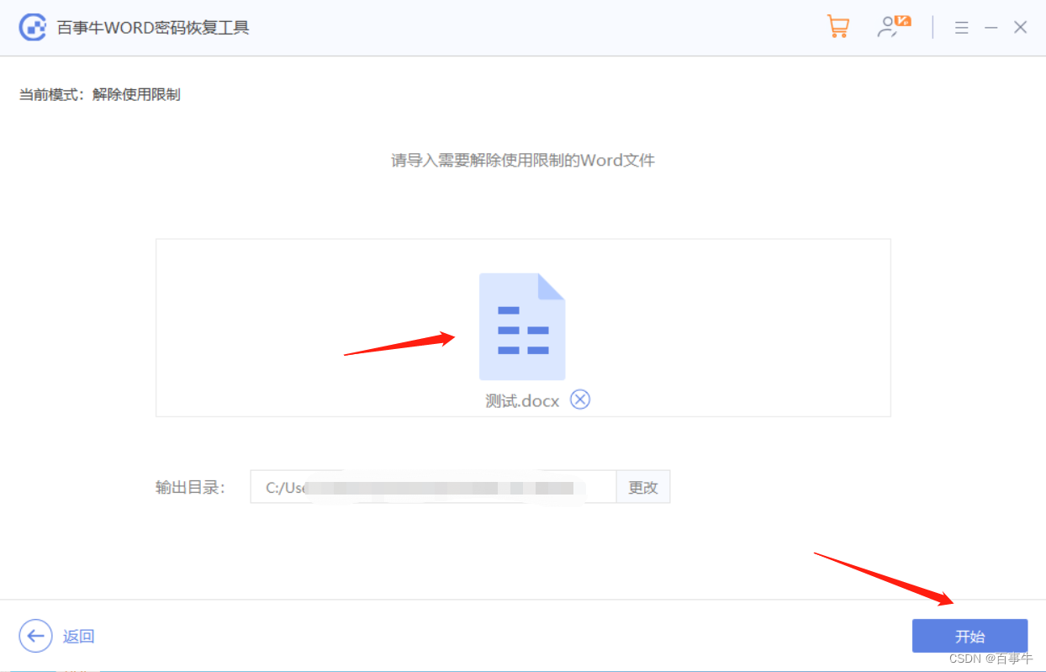
Task: Click 更改 to change output directory
Action: [x=643, y=487]
